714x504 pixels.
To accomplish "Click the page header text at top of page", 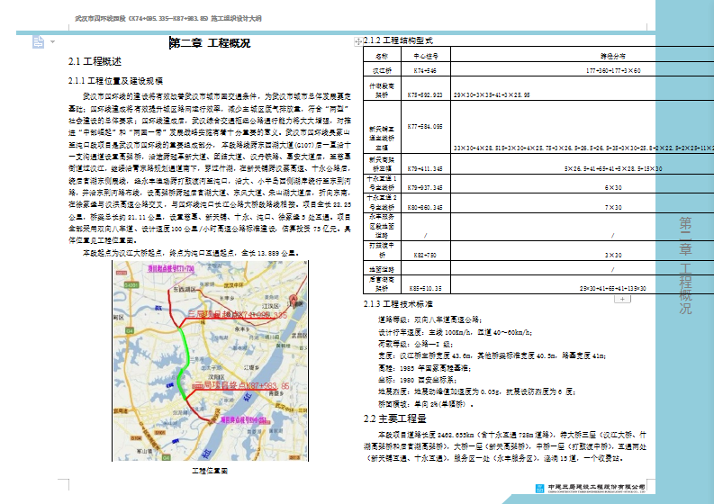I will pyautogui.click(x=168, y=19).
